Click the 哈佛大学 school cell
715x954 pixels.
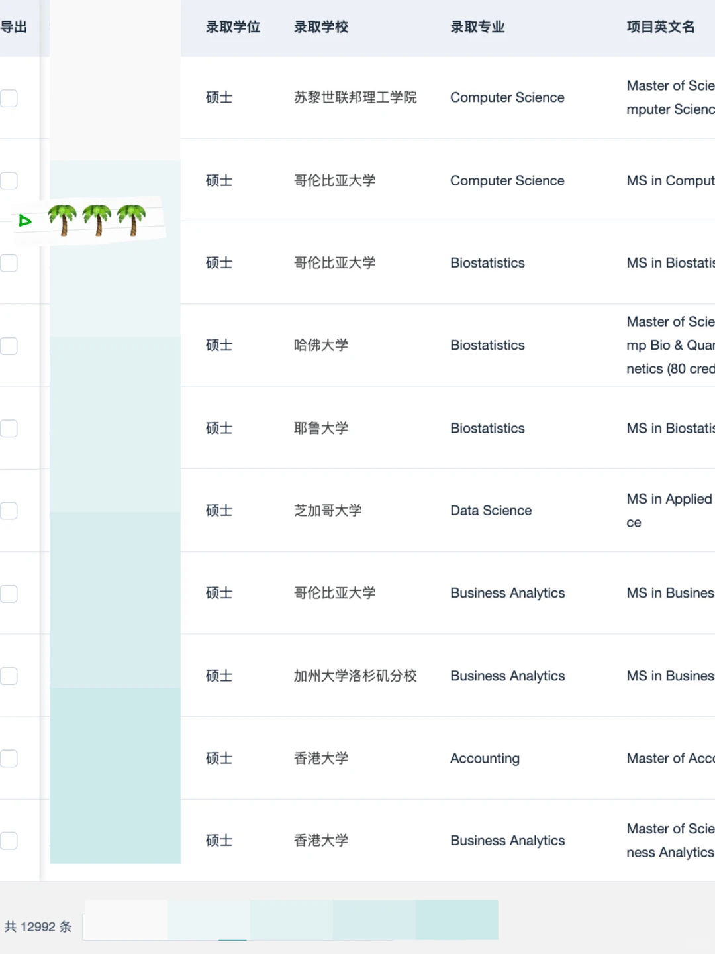point(321,345)
